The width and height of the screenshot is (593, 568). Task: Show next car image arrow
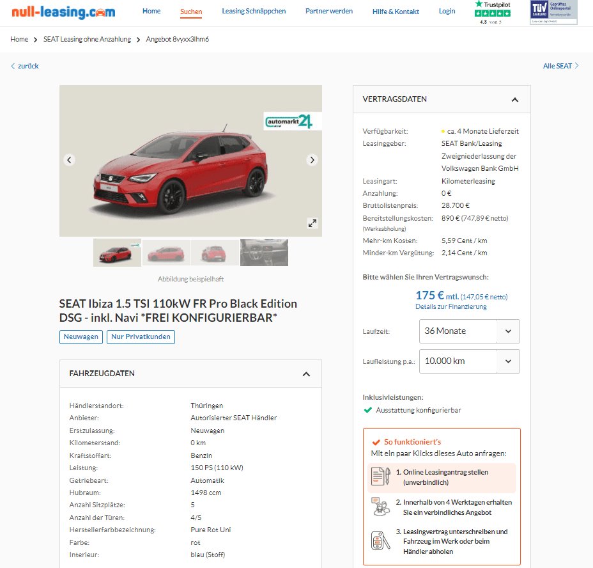point(312,160)
